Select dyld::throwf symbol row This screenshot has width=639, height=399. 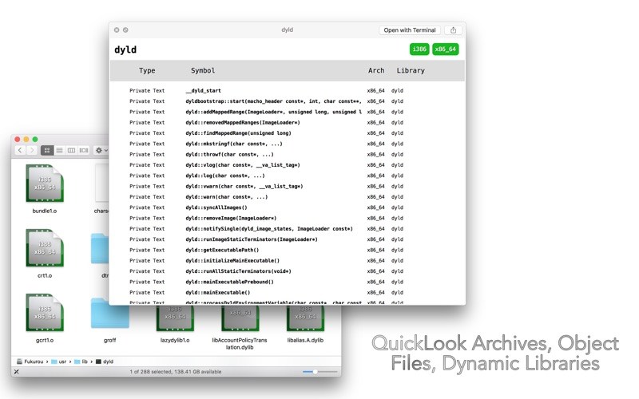point(288,154)
